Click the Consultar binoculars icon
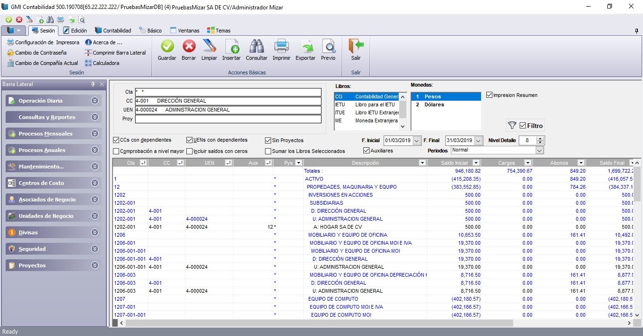Image resolution: width=643 pixels, height=336 pixels. [257, 46]
